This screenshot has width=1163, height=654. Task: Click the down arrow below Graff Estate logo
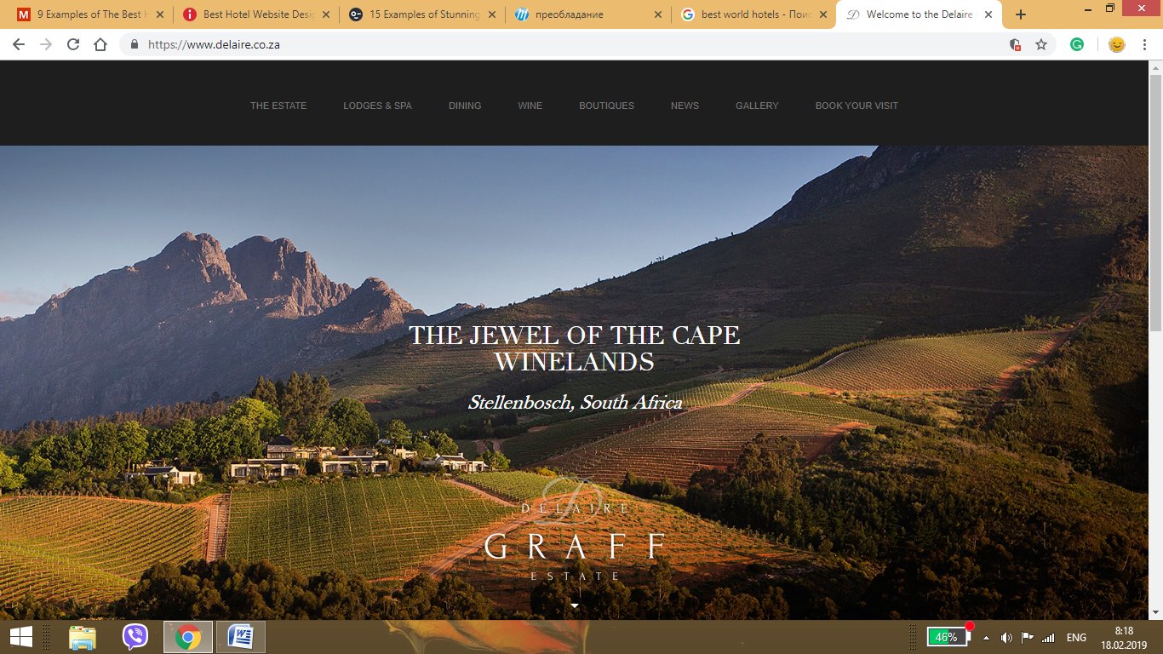[575, 605]
